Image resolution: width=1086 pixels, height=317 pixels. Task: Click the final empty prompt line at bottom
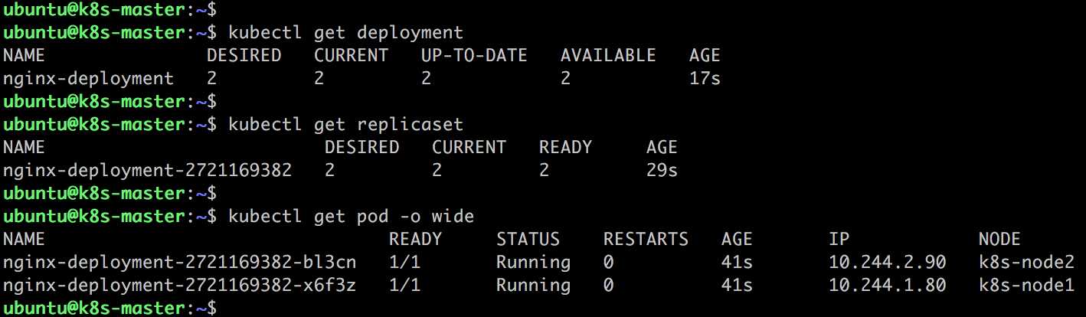point(109,308)
